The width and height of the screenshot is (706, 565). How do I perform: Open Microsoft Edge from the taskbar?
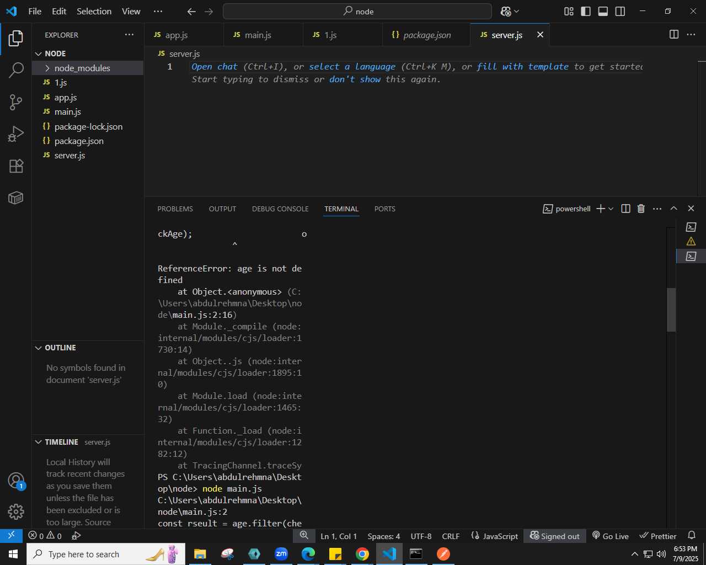pos(308,554)
